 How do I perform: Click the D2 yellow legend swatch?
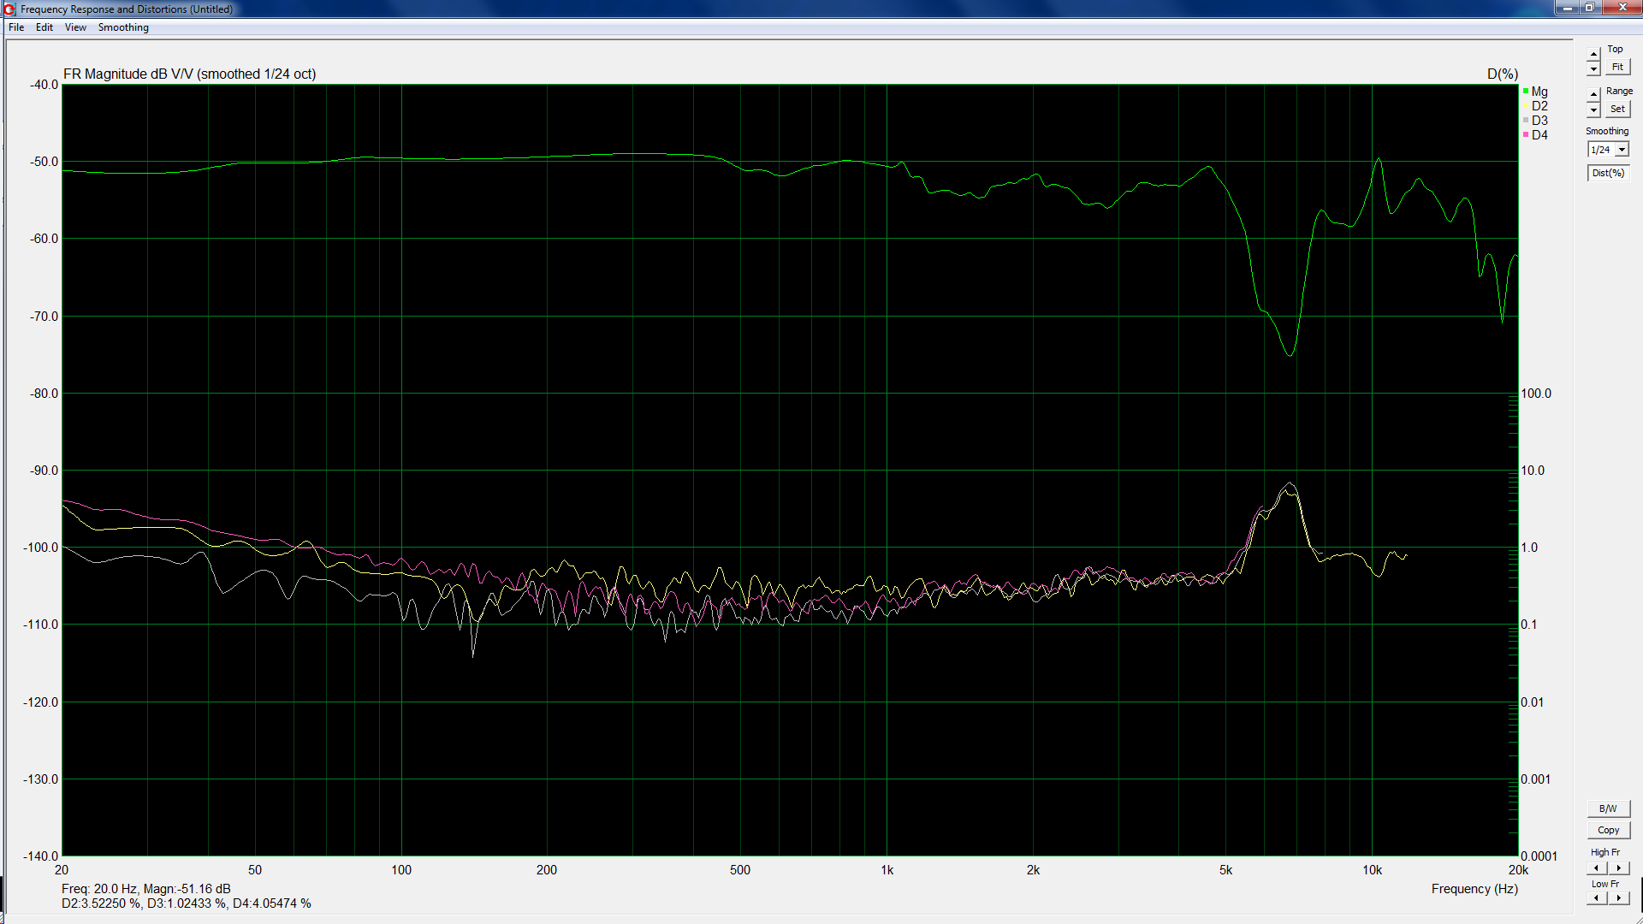click(x=1526, y=105)
